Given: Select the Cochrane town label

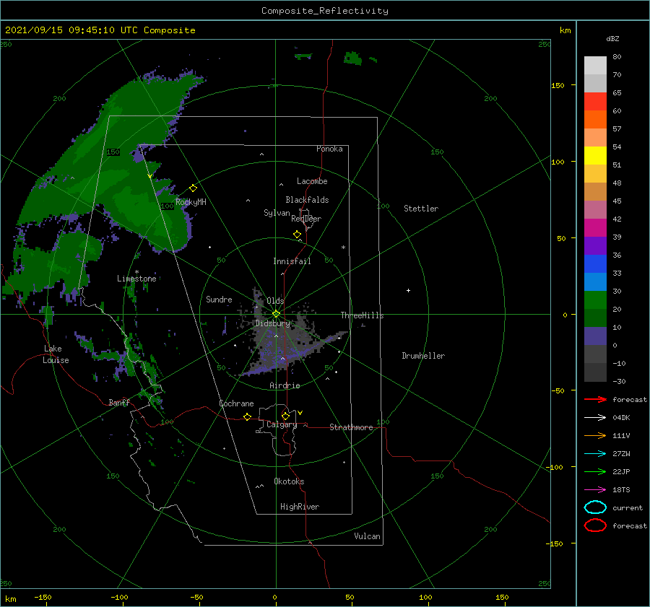Looking at the screenshot, I should [236, 403].
